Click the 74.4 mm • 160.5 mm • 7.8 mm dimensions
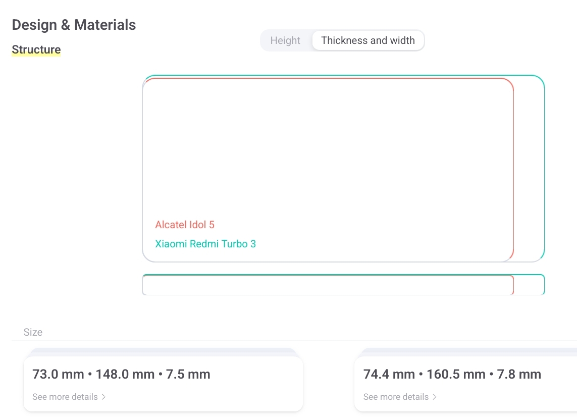The width and height of the screenshot is (577, 420). 452,375
